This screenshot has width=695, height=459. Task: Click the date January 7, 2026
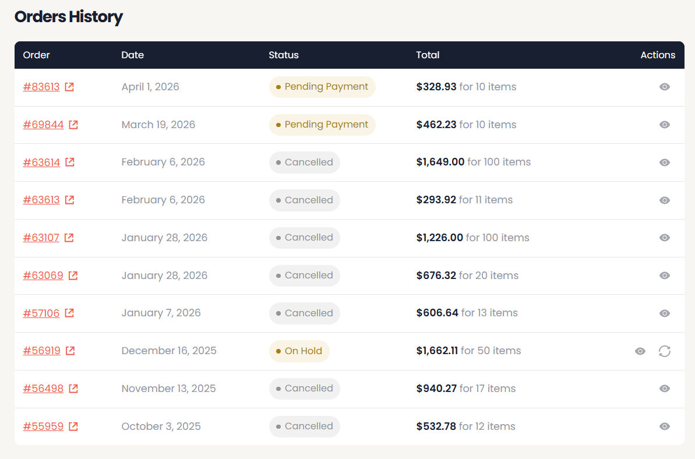[x=161, y=313]
